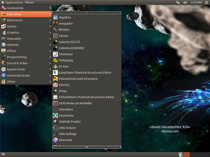Launch Educational suite GCompris entry
The height and width of the screenshot is (157, 210).
pos(87,79)
